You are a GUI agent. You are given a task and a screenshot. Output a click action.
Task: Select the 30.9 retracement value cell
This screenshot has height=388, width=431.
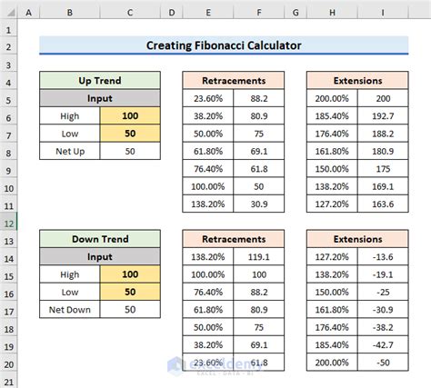coord(259,204)
